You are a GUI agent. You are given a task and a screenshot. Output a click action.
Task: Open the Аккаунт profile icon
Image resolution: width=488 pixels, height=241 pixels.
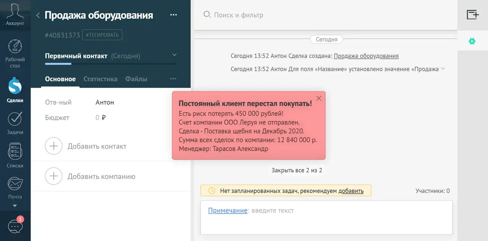(15, 14)
